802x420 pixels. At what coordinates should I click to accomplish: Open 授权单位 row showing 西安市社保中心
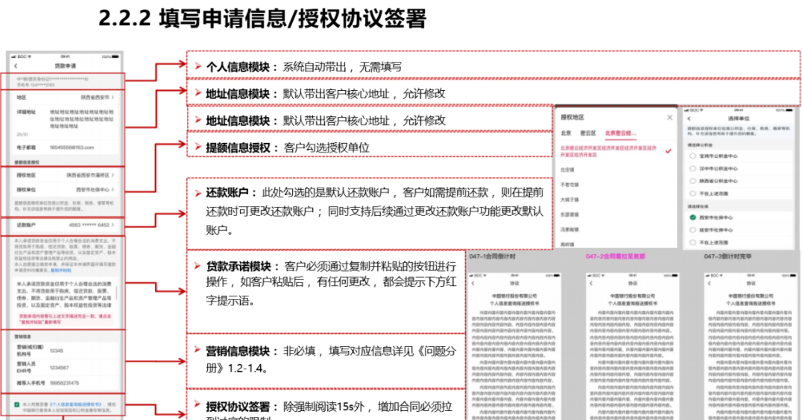pyautogui.click(x=65, y=190)
